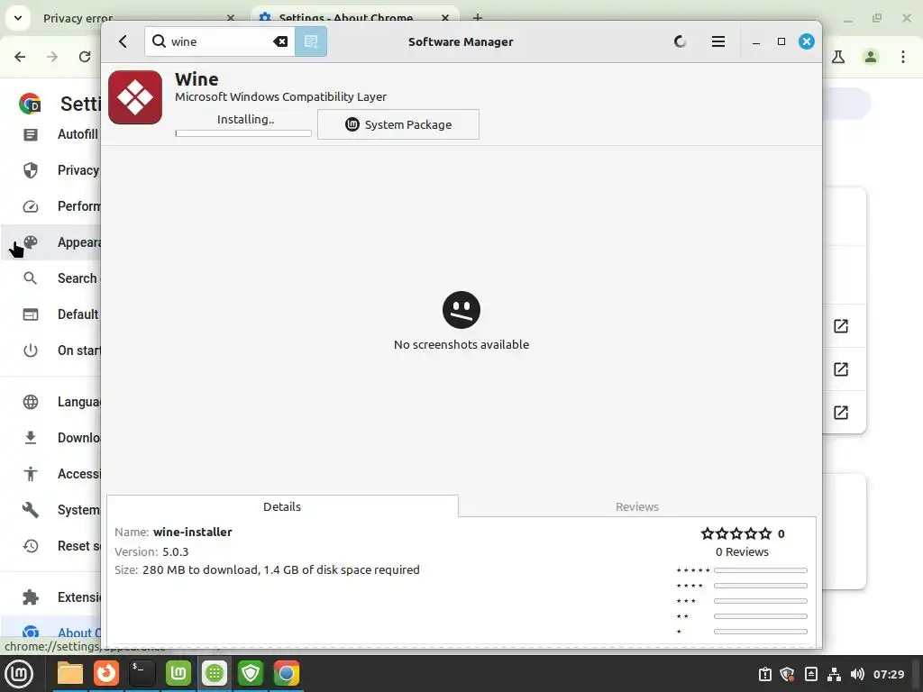Open Chrome profile avatar
The width and height of the screenshot is (923, 692).
[x=870, y=57]
